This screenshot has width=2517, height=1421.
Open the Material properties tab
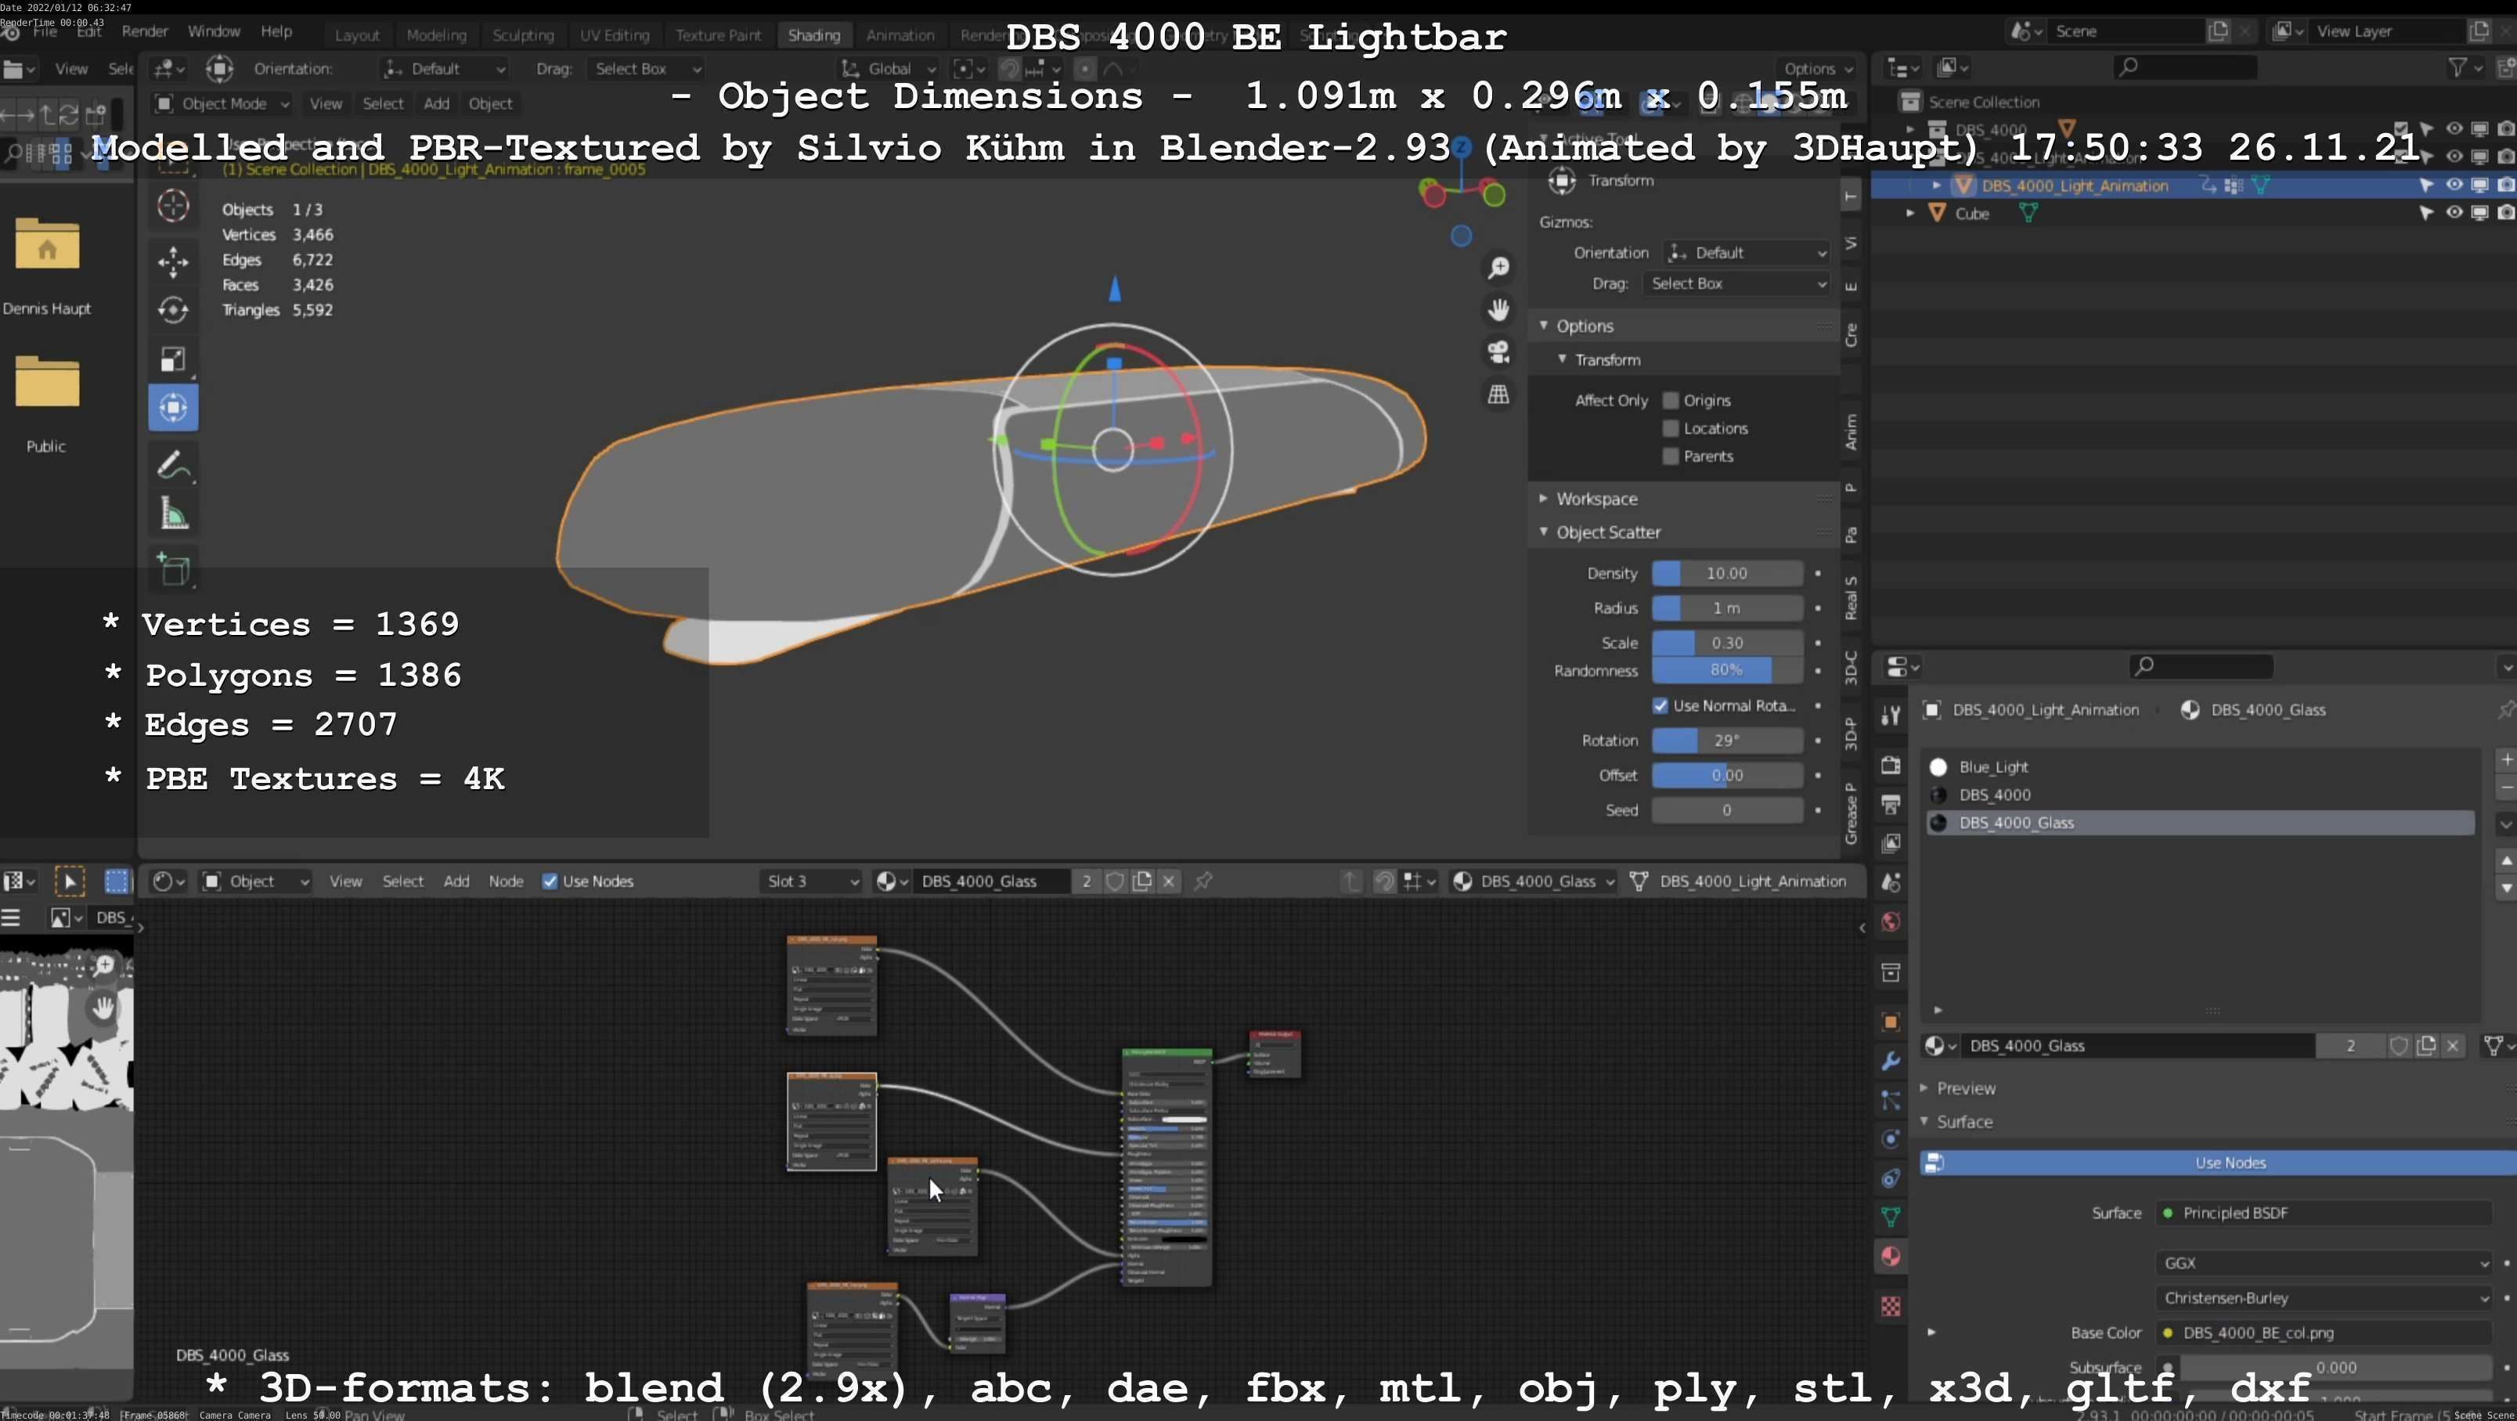[x=1891, y=1256]
